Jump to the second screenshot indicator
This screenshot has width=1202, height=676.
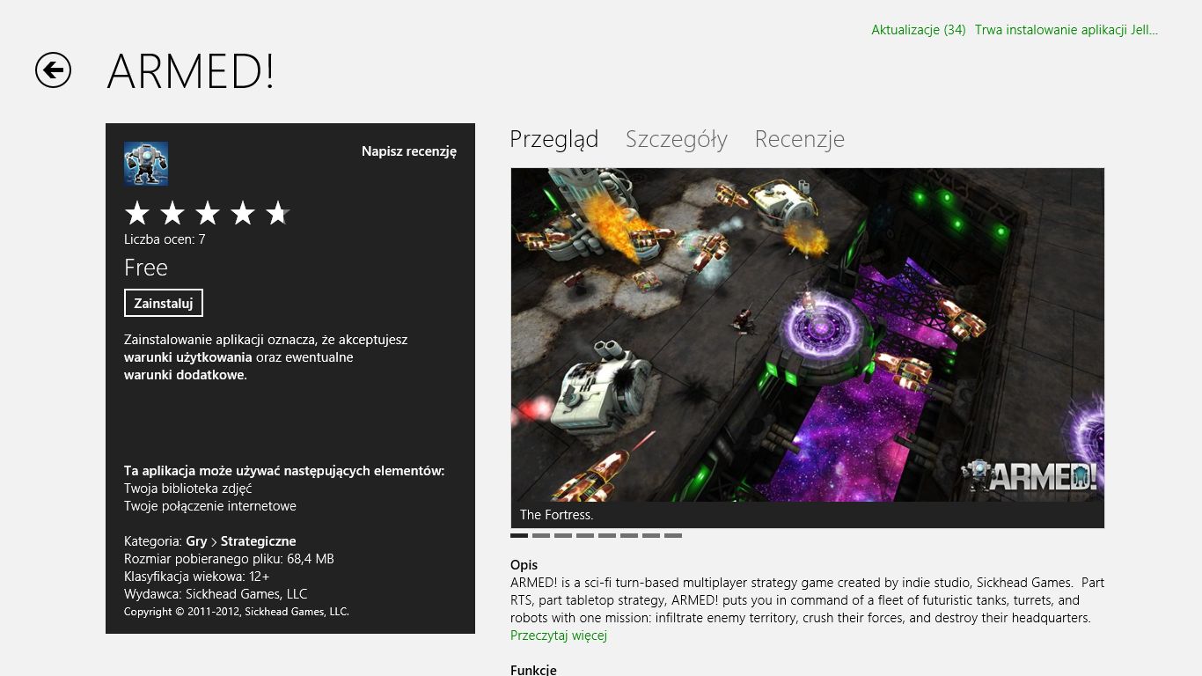click(541, 535)
